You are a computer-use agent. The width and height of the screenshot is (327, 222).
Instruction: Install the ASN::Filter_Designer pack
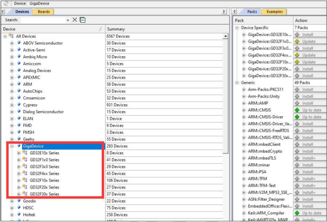pyautogui.click(x=310, y=199)
